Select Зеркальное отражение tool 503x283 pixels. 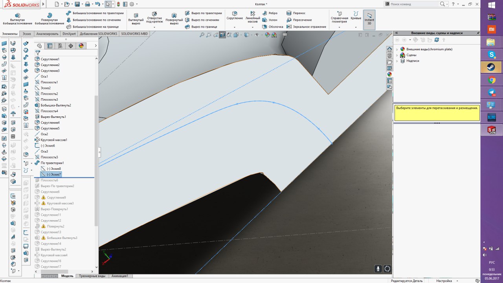coord(306,27)
